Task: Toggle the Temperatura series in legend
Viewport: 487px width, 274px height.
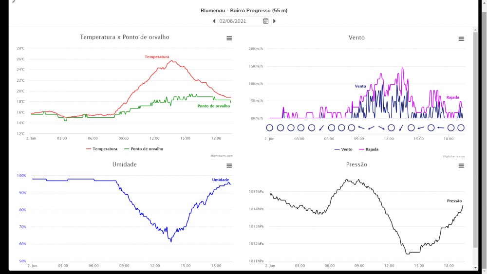Action: pos(102,149)
